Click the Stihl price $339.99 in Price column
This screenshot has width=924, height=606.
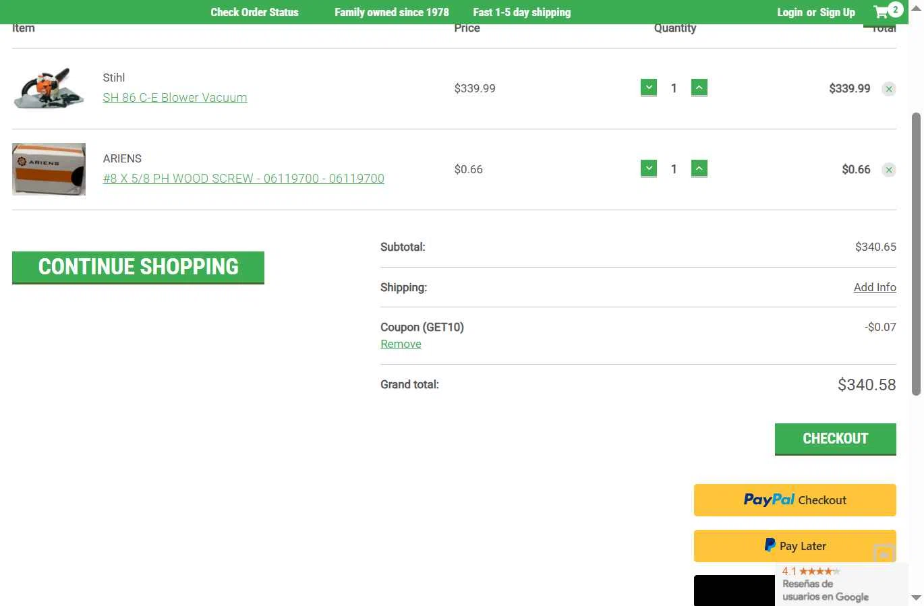(x=475, y=88)
